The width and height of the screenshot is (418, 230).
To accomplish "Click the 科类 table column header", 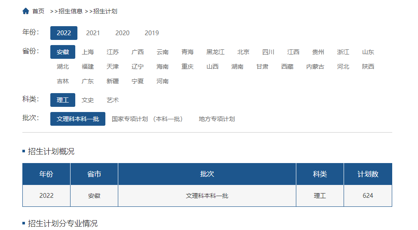I will tap(320, 174).
